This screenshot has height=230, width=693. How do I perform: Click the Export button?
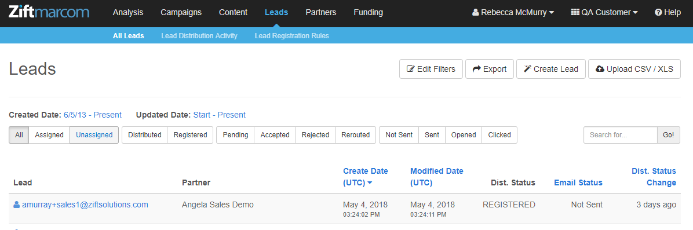click(x=489, y=69)
